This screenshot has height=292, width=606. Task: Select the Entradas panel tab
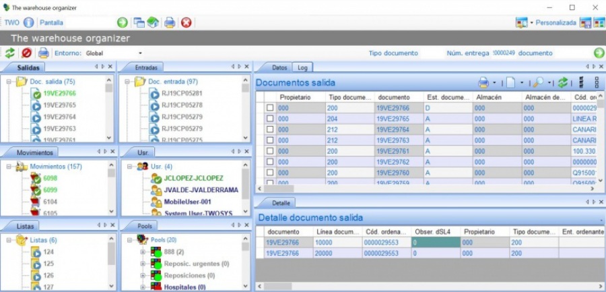tap(146, 67)
